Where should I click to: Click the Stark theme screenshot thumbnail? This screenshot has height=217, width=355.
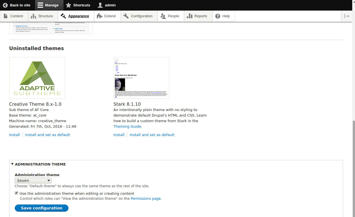pyautogui.click(x=141, y=78)
